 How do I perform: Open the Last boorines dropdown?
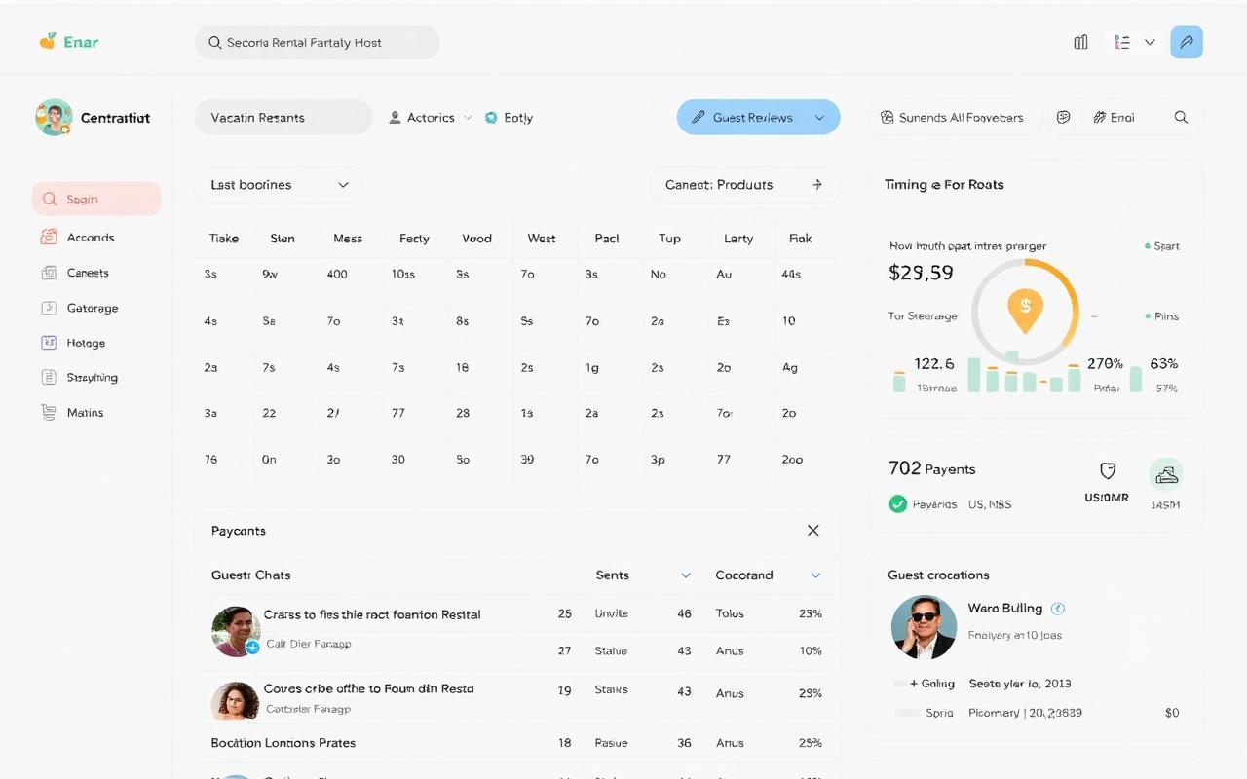[280, 184]
